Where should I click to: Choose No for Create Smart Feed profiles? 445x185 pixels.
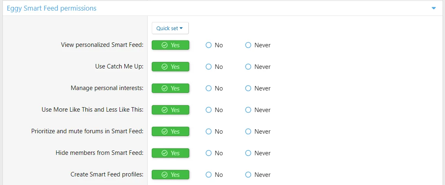(214, 174)
